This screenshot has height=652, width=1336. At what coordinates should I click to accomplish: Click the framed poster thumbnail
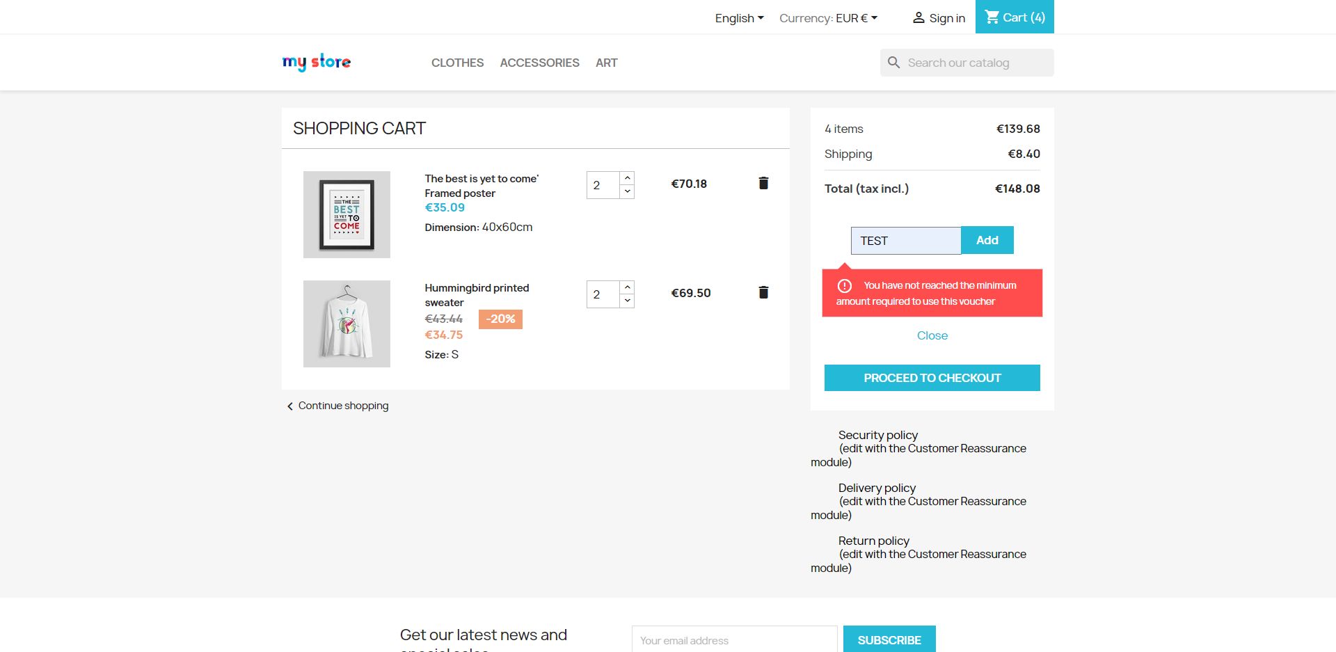click(347, 214)
